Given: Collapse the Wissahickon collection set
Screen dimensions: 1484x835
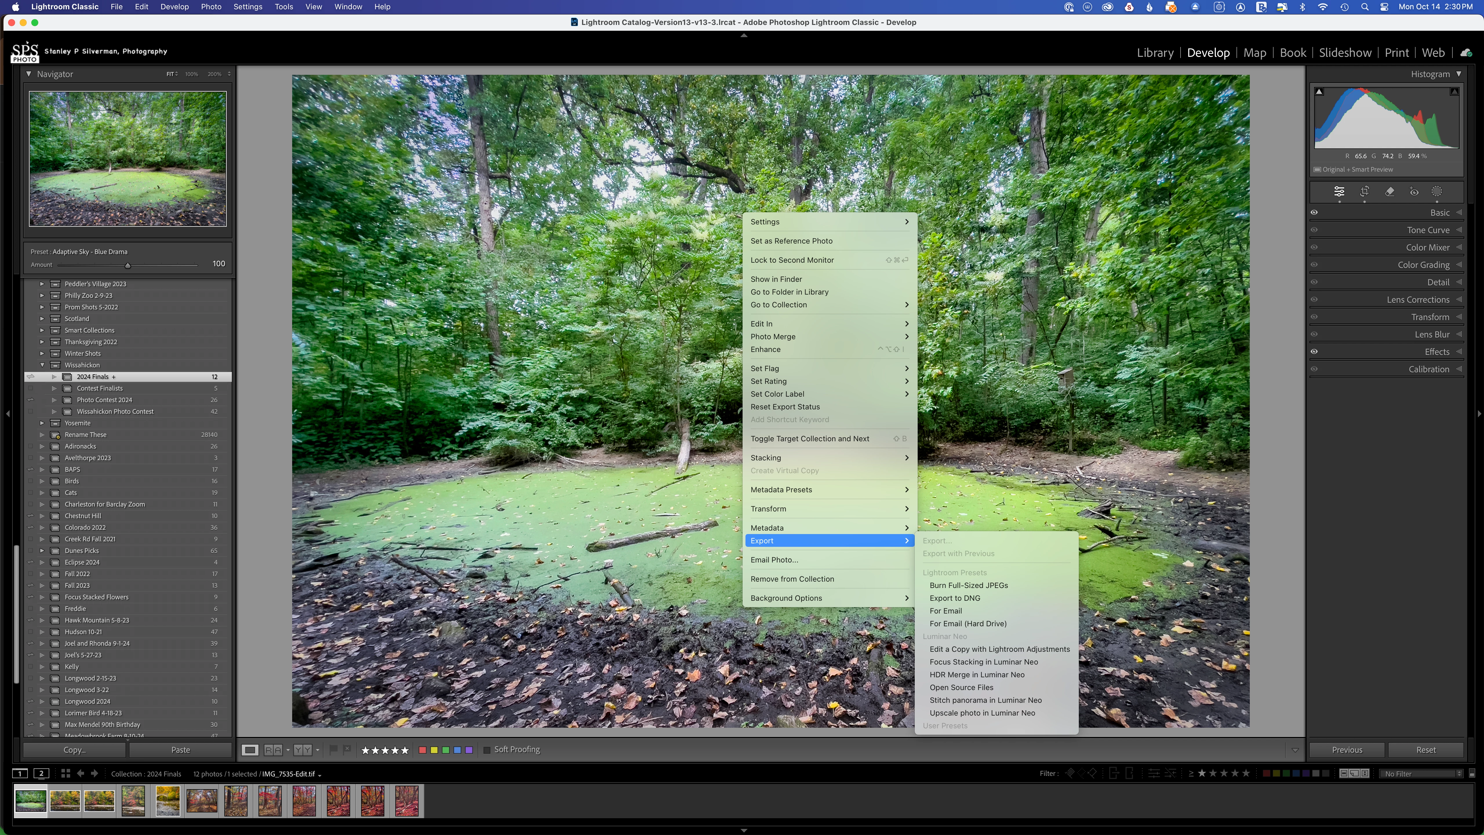Looking at the screenshot, I should coord(42,365).
